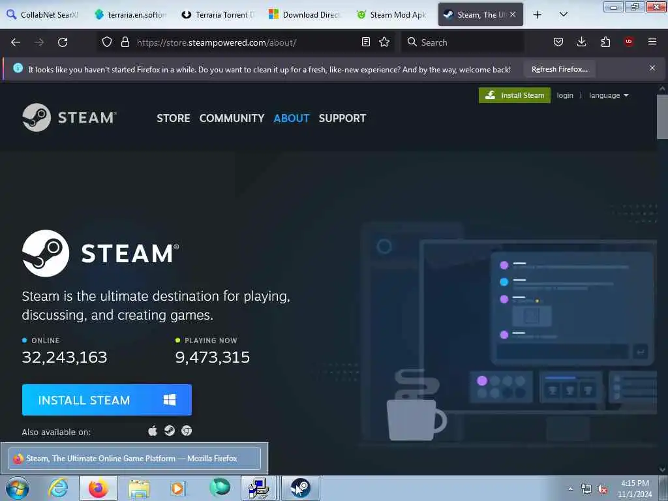This screenshot has width=668, height=501.
Task: Open the COMMUNITY navigation menu
Action: [232, 118]
